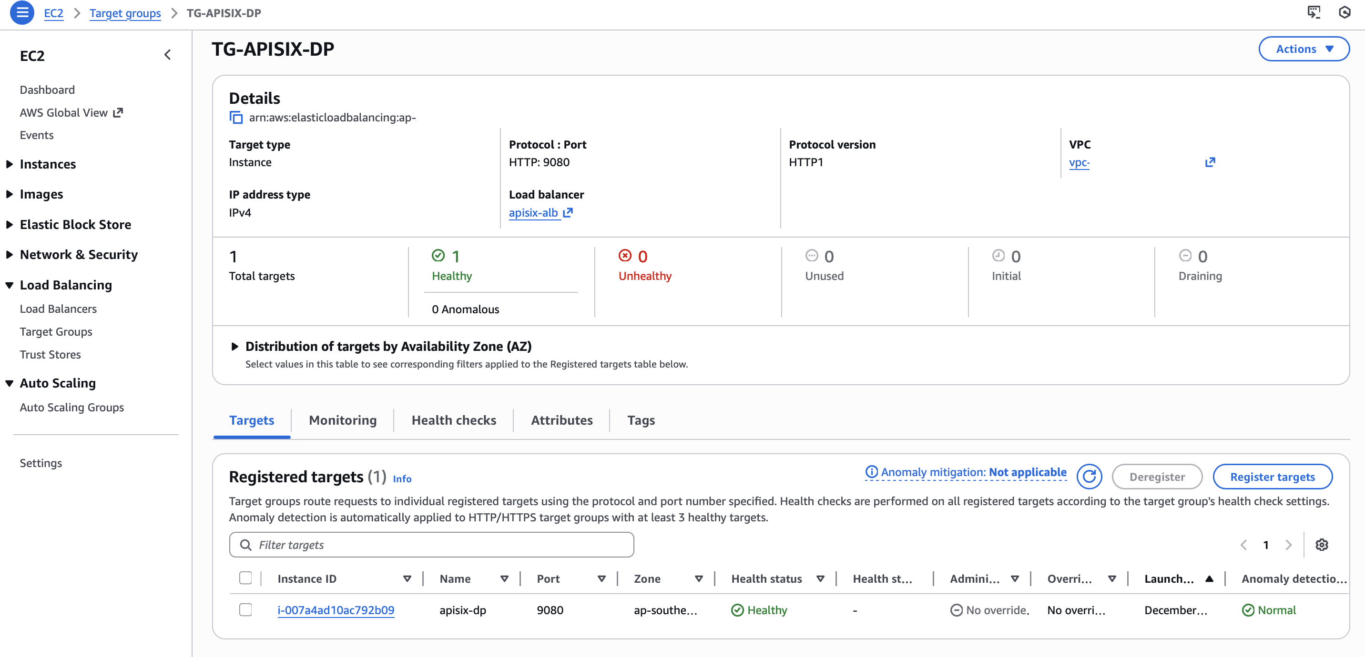The image size is (1365, 657).
Task: Open the VPC external link
Action: click(1211, 162)
